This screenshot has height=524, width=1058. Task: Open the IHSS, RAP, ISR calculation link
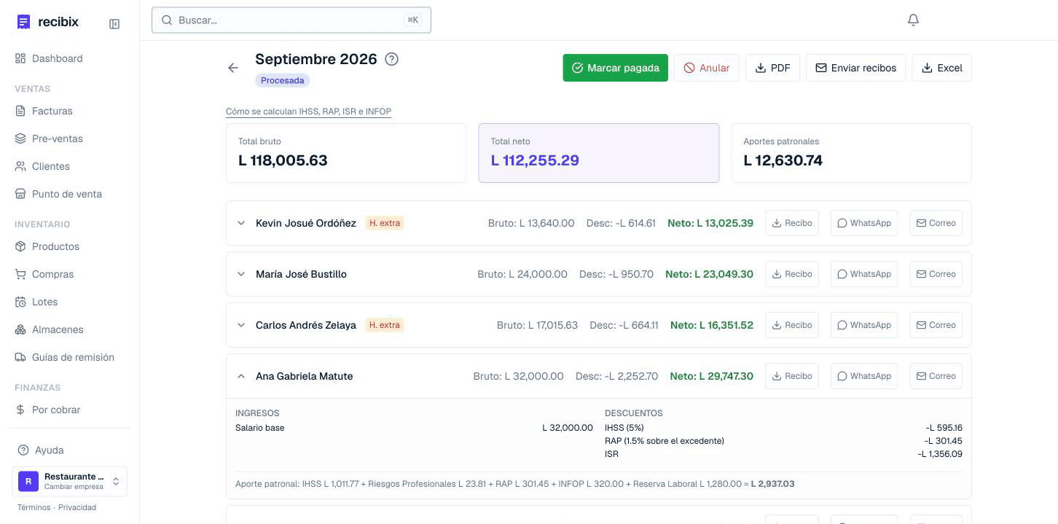tap(308, 112)
